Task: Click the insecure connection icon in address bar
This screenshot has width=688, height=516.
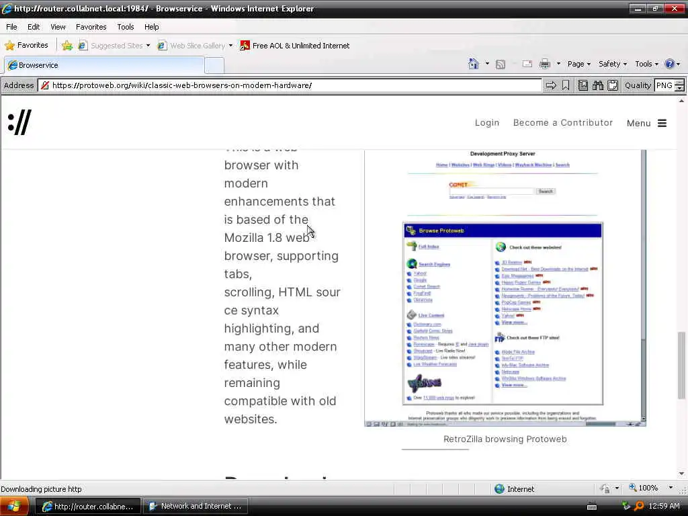Action: pos(45,85)
